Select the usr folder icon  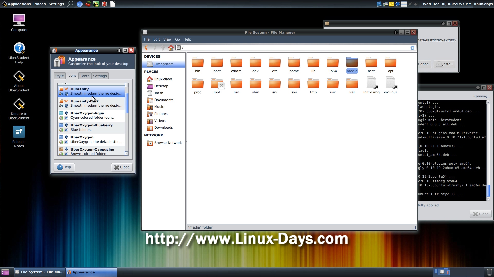[333, 86]
